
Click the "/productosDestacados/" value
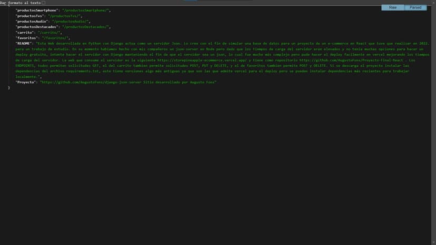tap(85, 27)
